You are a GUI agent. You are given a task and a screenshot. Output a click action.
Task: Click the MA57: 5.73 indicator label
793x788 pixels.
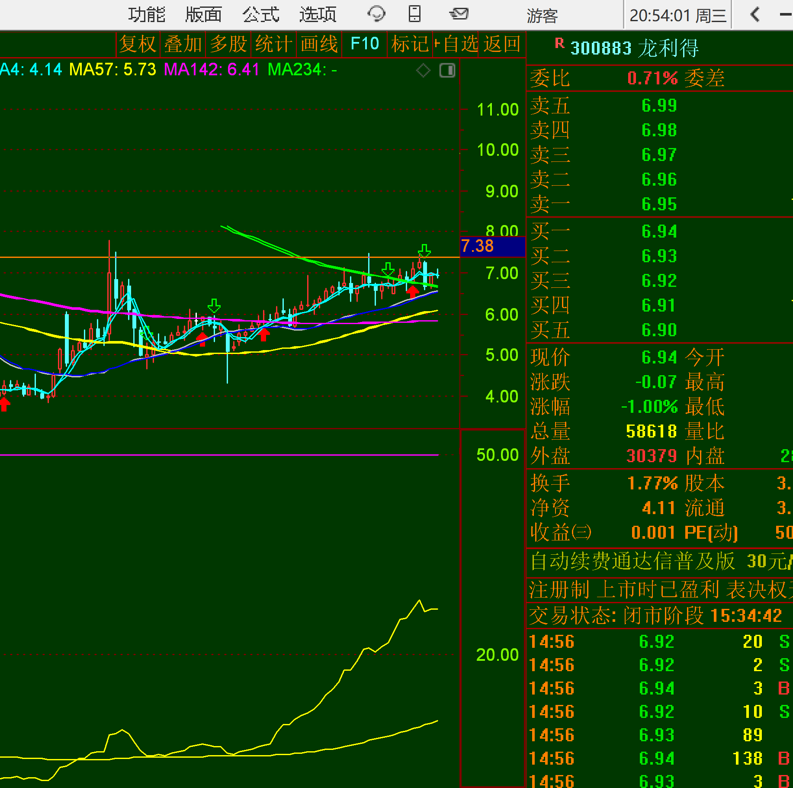[112, 70]
